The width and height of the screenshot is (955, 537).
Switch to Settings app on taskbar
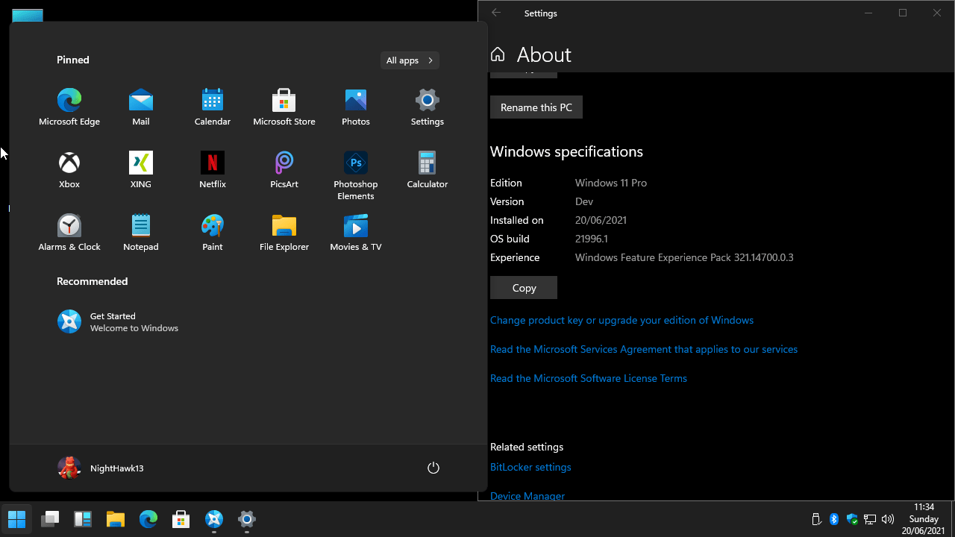point(247,519)
